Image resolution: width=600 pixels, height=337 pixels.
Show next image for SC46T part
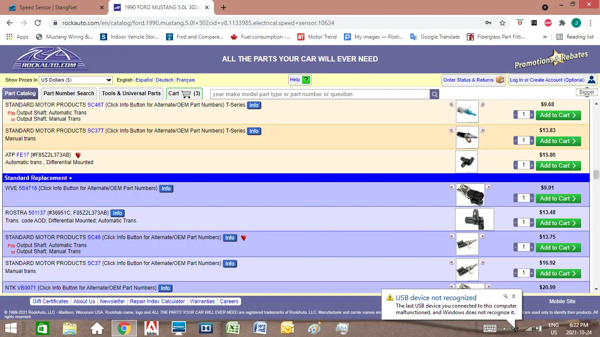482,104
